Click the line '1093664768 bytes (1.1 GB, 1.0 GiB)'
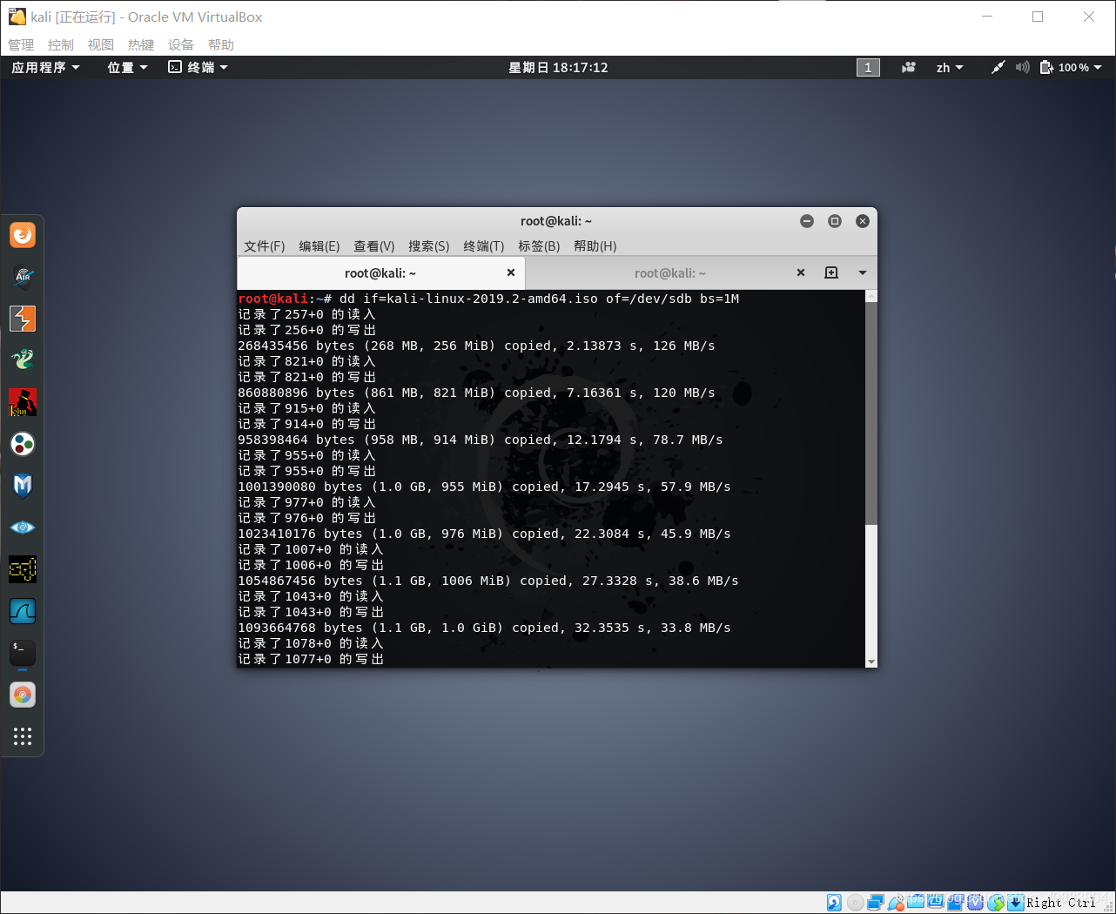Viewport: 1116px width, 914px height. click(x=484, y=628)
